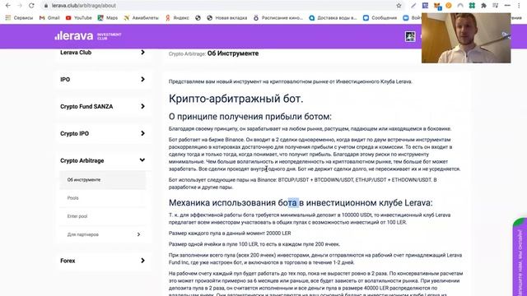Select Об инструменте submenu item
This screenshot has height=296, width=527.
pyautogui.click(x=103, y=180)
